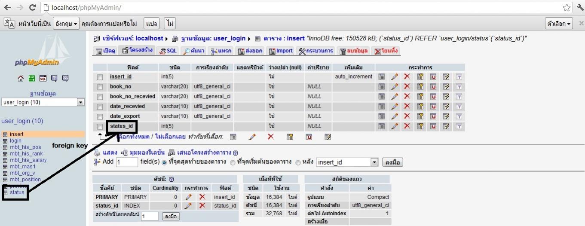Drop the insert_id field with the red X
The image size is (585, 226).
(407, 77)
